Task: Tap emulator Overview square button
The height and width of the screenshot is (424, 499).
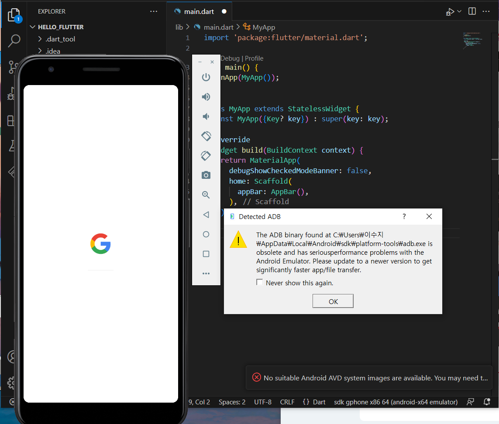Action: click(x=206, y=254)
